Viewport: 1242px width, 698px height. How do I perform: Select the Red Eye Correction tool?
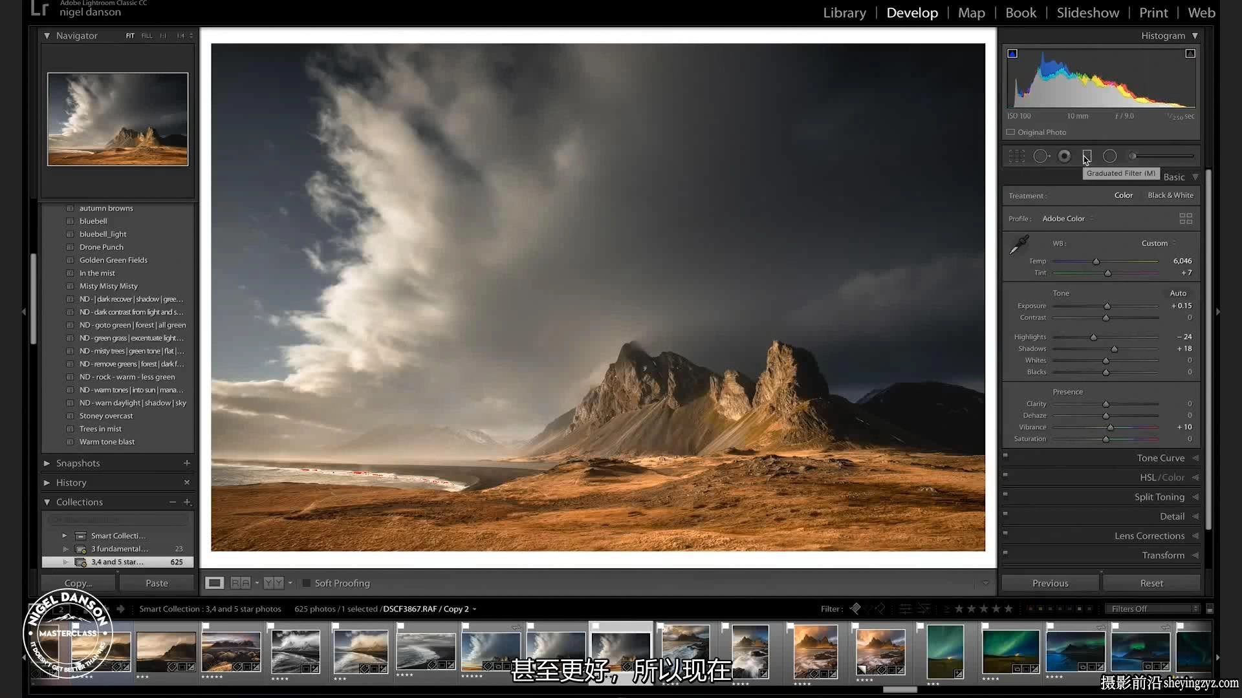(x=1064, y=156)
